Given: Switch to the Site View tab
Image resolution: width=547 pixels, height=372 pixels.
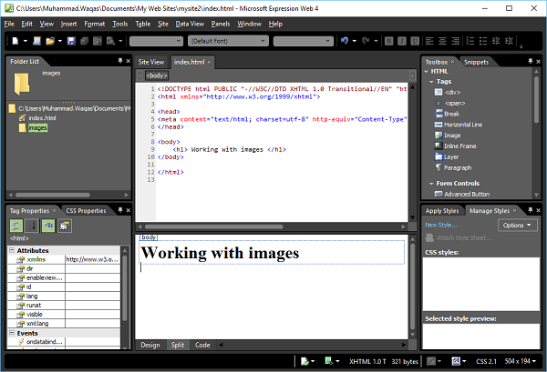Looking at the screenshot, I should pos(150,62).
